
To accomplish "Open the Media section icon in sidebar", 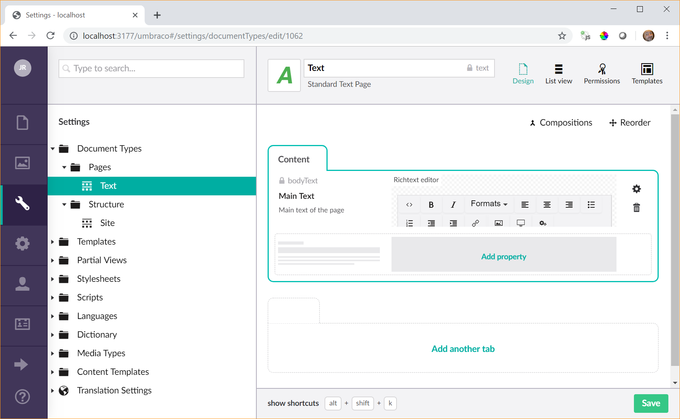I will 22,163.
